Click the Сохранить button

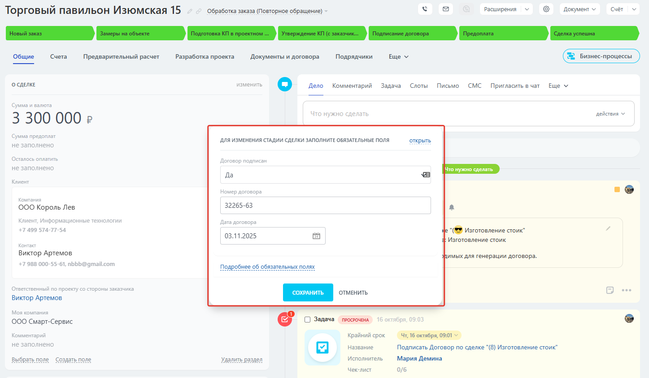tap(308, 292)
